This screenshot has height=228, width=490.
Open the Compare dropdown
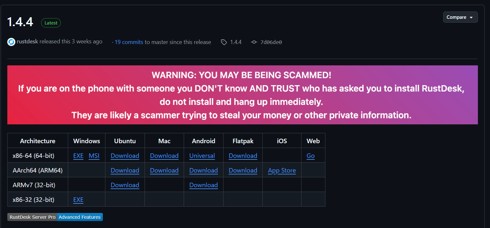pyautogui.click(x=460, y=17)
